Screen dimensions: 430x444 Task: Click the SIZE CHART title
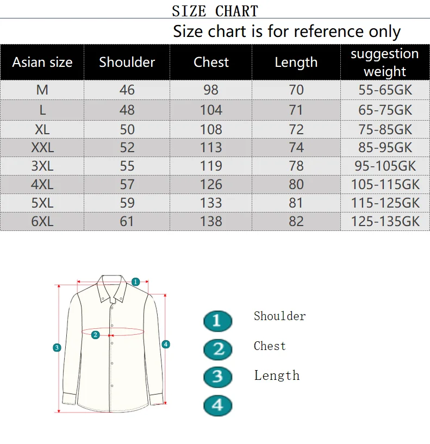coord(215,11)
